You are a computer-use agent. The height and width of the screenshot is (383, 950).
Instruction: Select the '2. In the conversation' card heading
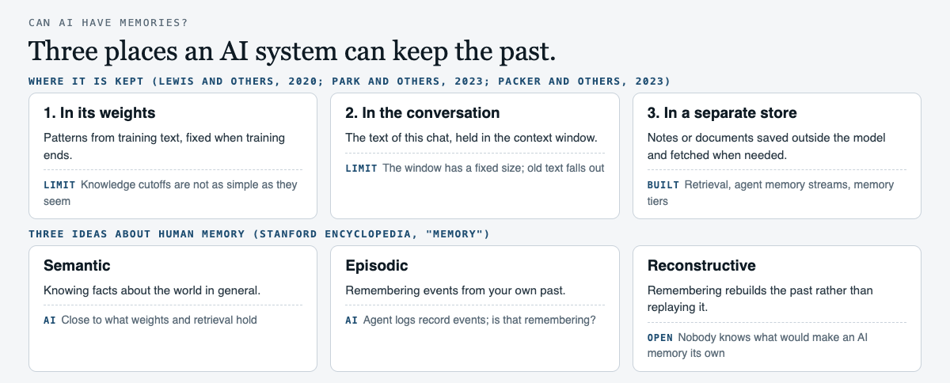pyautogui.click(x=423, y=113)
